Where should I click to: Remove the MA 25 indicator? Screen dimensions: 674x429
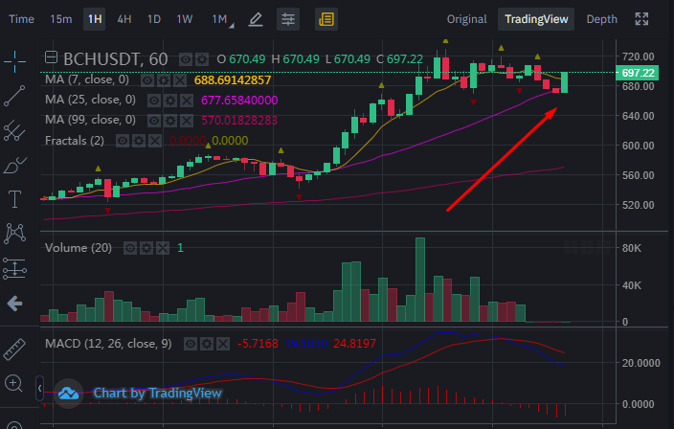187,101
